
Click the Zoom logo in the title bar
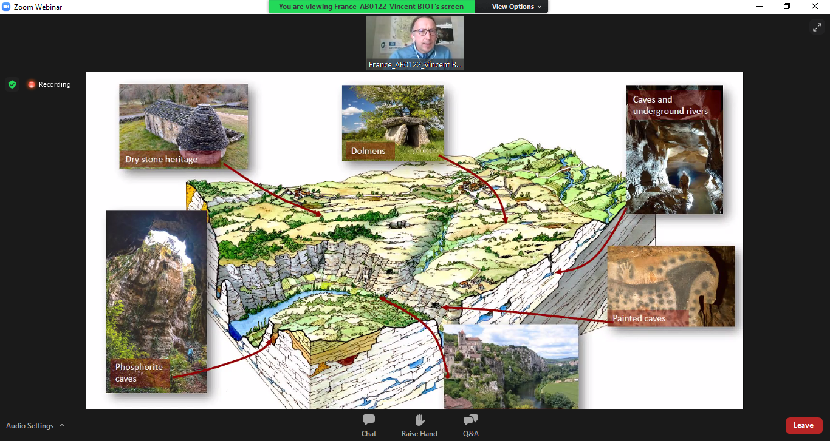point(7,7)
